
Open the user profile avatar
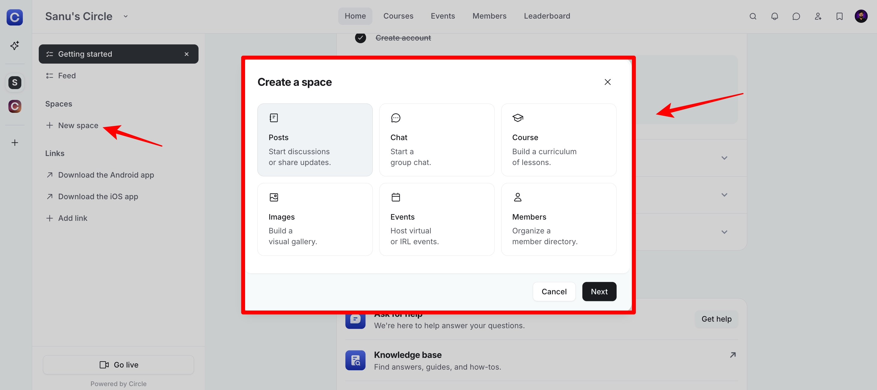[x=861, y=16]
